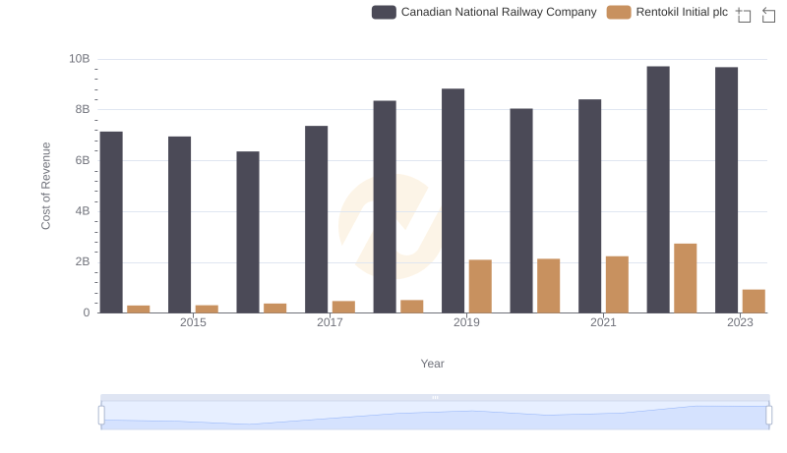The width and height of the screenshot is (787, 453).
Task: Select the 2014 Canadian National Railway bar
Action: click(111, 222)
